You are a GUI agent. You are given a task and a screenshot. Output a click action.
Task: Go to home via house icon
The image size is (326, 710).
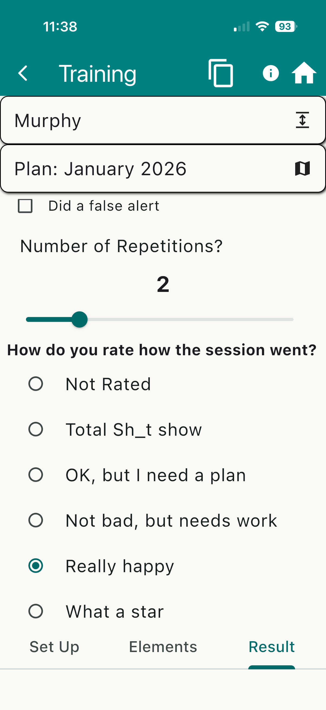(x=304, y=73)
